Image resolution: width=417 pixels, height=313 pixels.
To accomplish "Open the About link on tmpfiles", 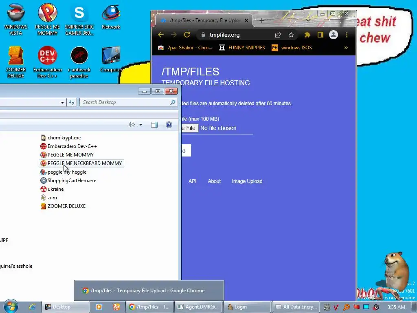I will [x=214, y=181].
